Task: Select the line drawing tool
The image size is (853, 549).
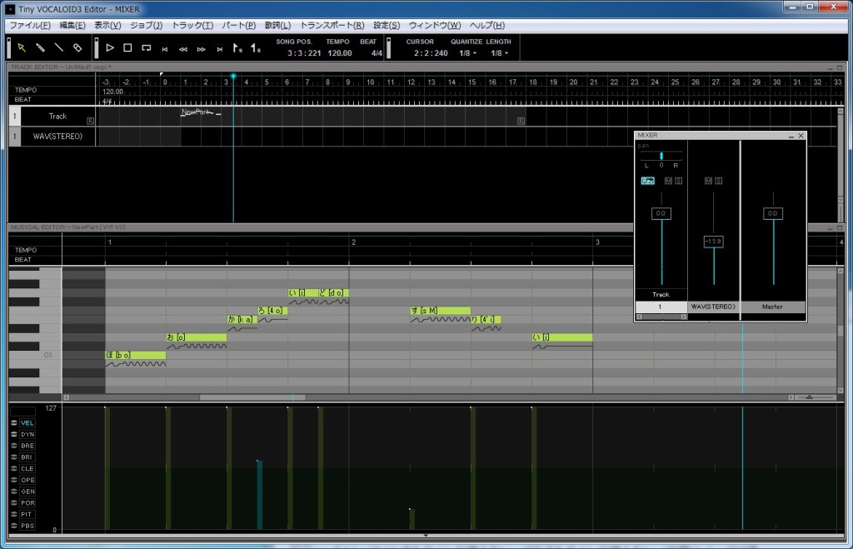Action: tap(58, 48)
